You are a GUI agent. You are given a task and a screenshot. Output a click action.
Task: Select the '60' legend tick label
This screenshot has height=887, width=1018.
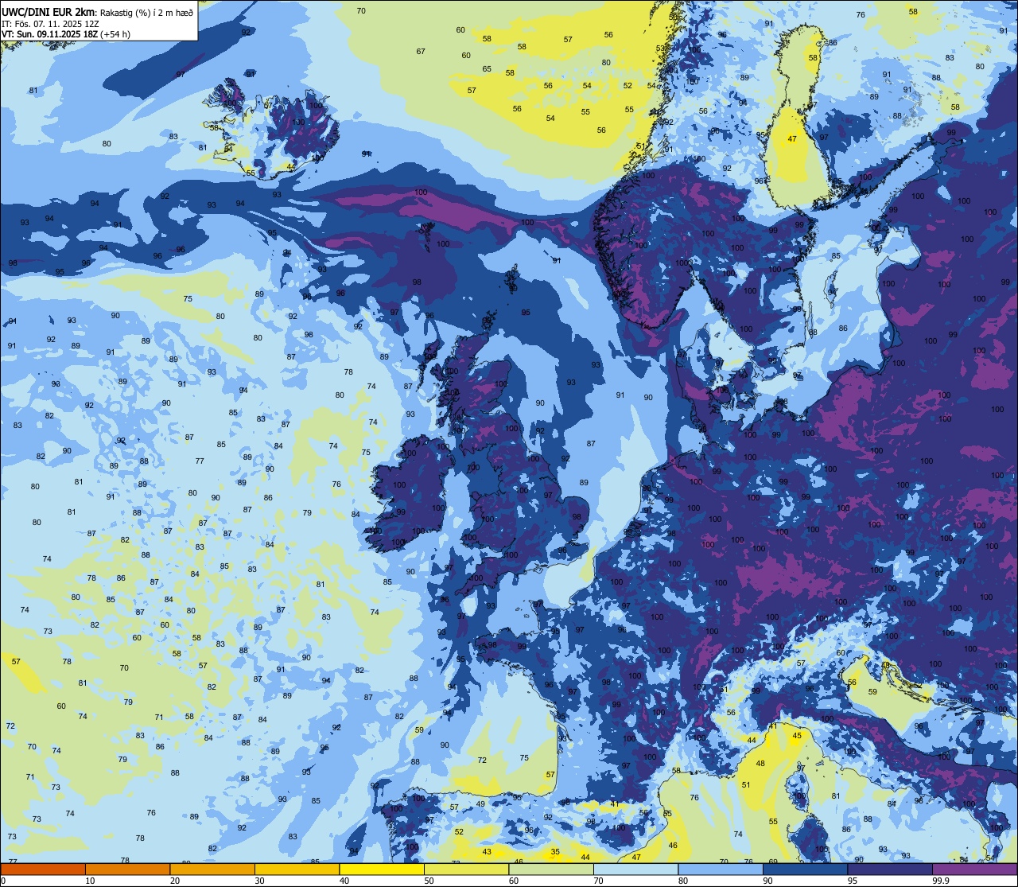click(x=514, y=881)
